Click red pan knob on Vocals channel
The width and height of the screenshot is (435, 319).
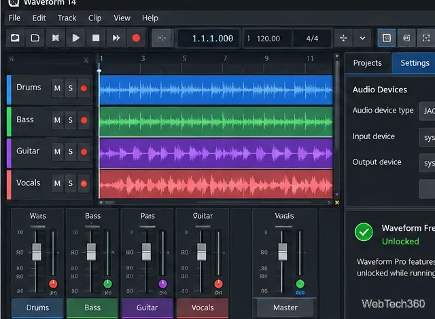pyautogui.click(x=218, y=284)
